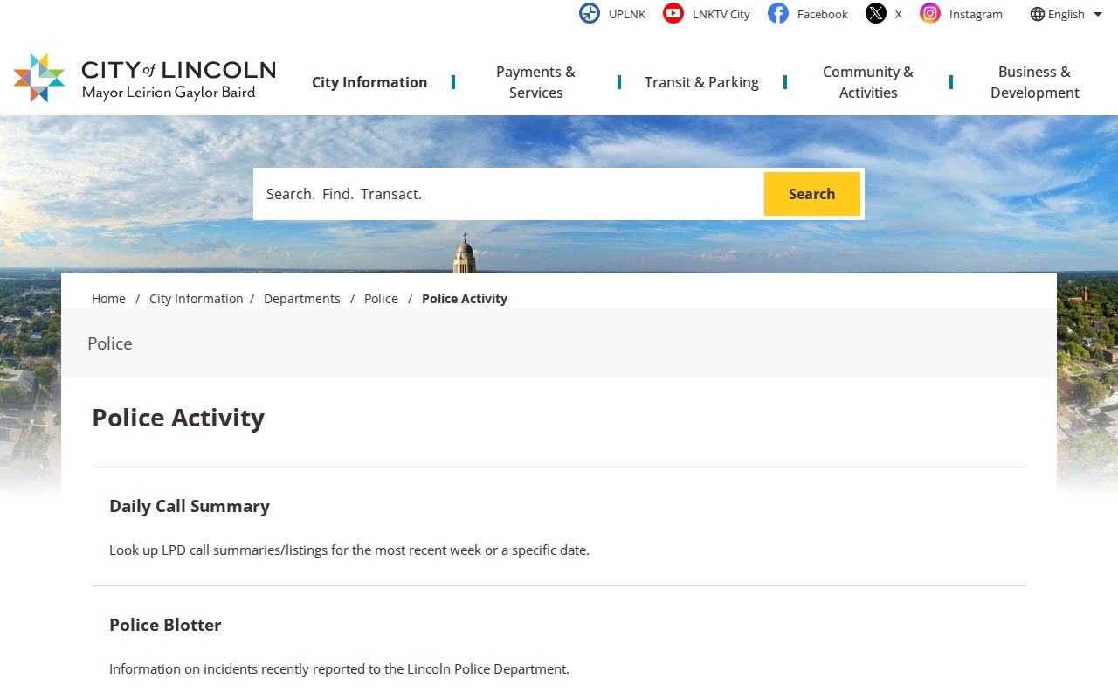The height and width of the screenshot is (699, 1118).
Task: Open the City Information menu
Action: point(369,82)
